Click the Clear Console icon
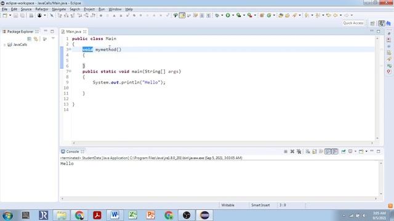This screenshot has height=221, width=394. coord(308,152)
